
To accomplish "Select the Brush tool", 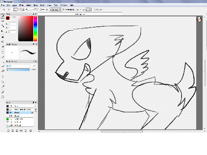I will pyautogui.click(x=3, y=16).
